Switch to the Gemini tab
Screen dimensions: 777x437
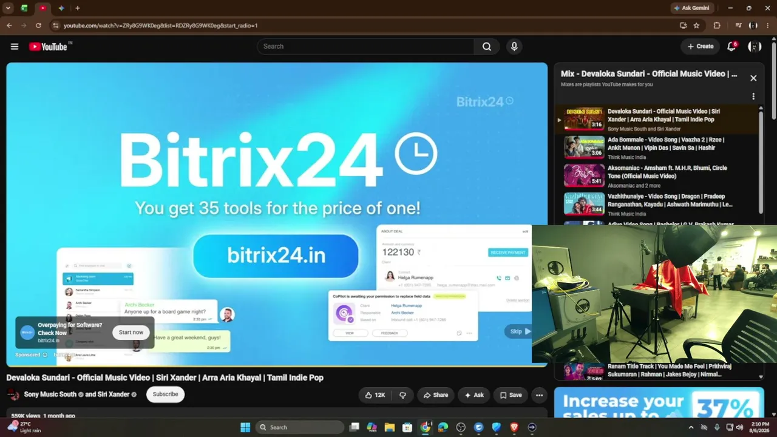tap(61, 8)
